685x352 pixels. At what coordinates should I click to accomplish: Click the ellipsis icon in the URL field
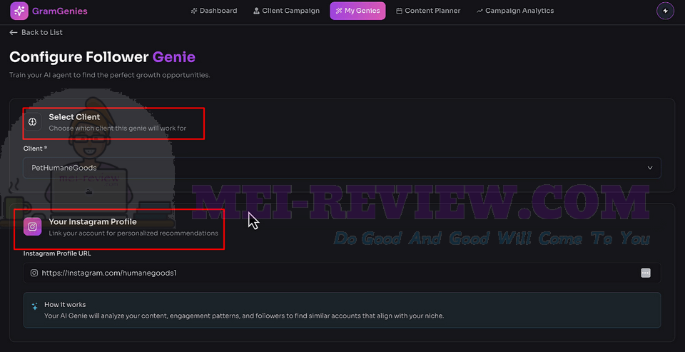click(646, 273)
